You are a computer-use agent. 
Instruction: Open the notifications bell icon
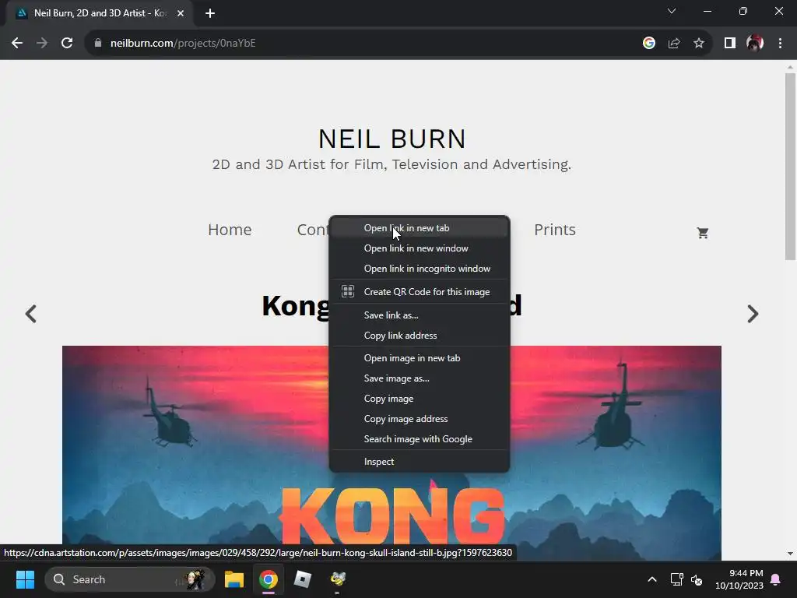(776, 579)
